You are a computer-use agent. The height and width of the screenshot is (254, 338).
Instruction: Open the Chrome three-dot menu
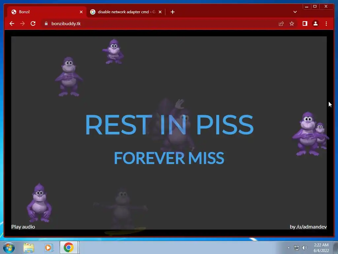[x=326, y=23]
